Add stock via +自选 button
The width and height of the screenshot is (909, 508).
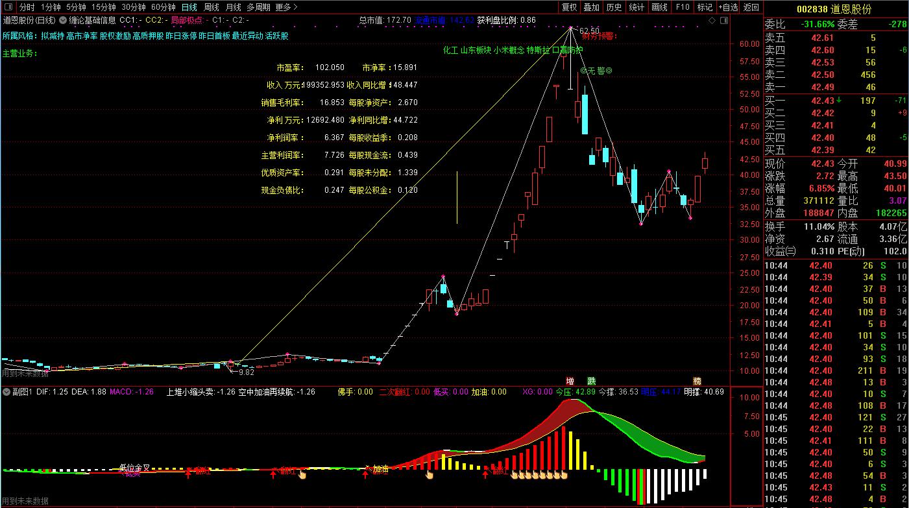click(728, 7)
